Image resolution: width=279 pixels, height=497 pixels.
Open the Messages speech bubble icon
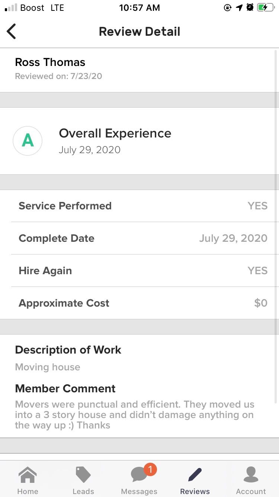point(139,475)
